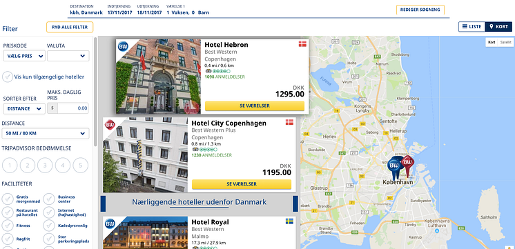This screenshot has width=515, height=249.
Task: Click Se værelser for Hotel City Copenhagen
Action: point(242,184)
